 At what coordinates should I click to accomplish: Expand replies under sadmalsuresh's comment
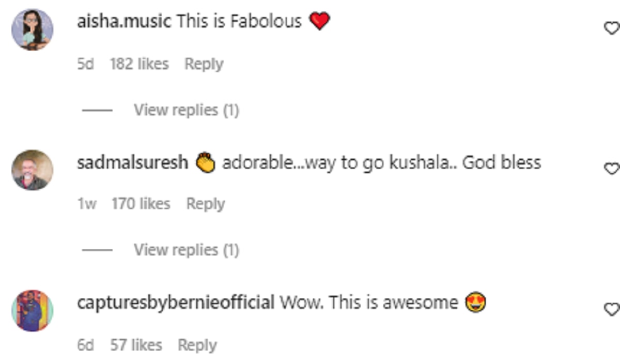pos(186,250)
